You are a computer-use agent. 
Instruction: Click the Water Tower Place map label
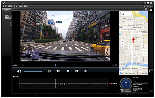coord(129,29)
